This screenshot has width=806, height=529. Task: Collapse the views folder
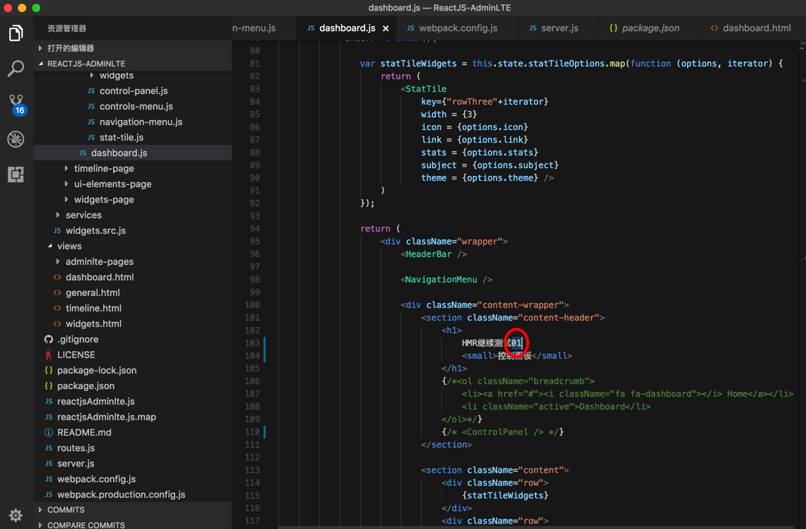(69, 246)
